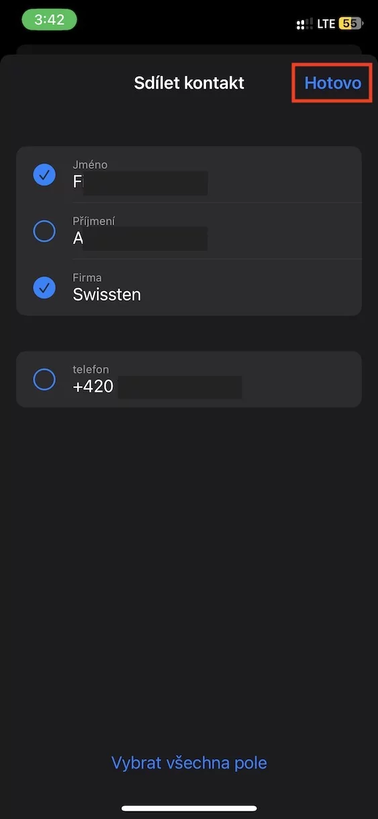The image size is (378, 819).
Task: Tap the LTE network indicator
Action: pos(326,24)
